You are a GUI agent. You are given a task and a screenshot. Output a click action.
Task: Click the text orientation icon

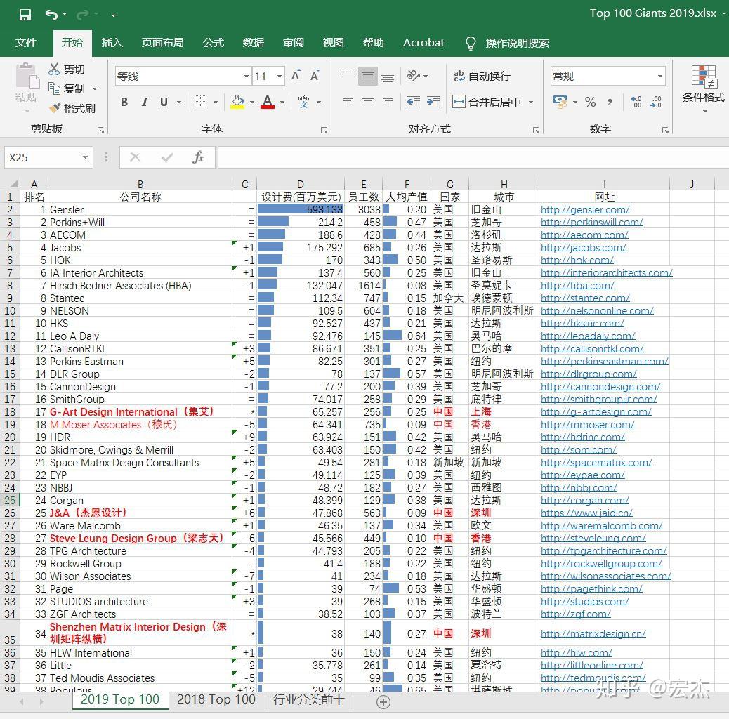point(414,76)
